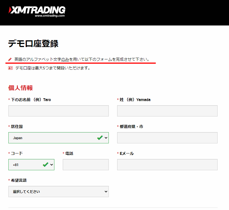The width and height of the screenshot is (229, 210).
Task: Click the instruction text 英語のアルファベット文字のみ
Action: (42, 59)
